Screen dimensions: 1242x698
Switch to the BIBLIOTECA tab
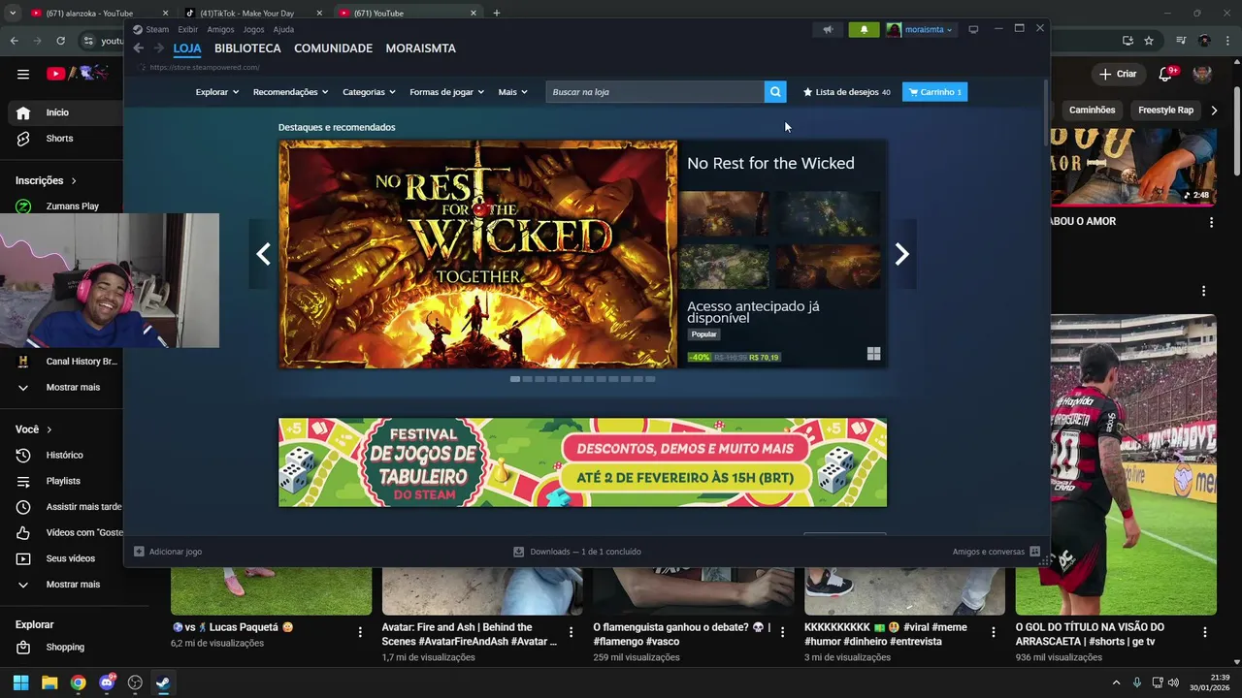click(247, 48)
